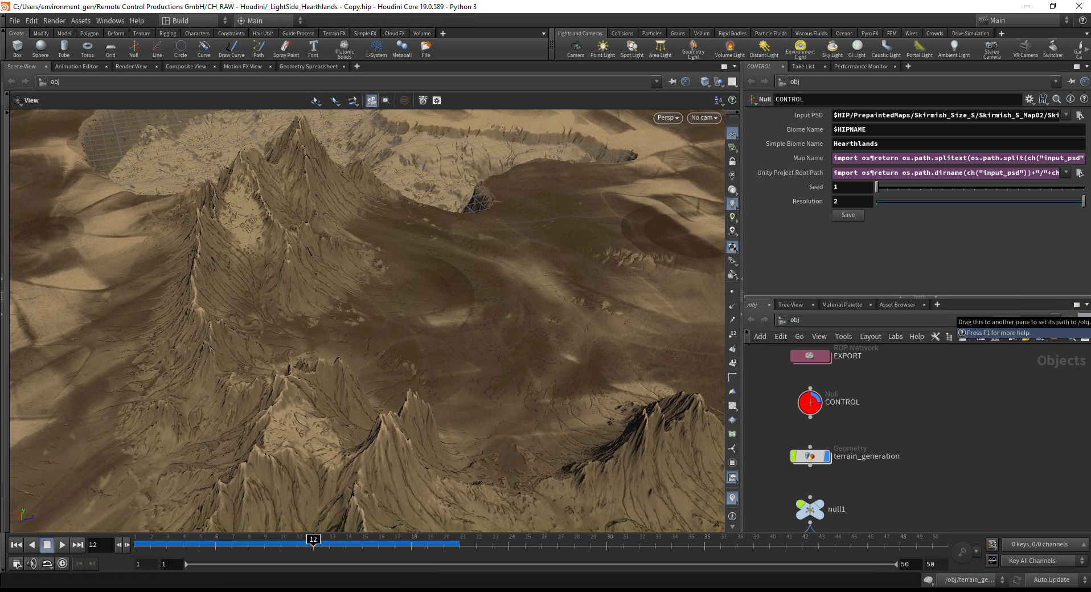1091x592 pixels.
Task: Open the No cam camera dropdown
Action: [x=704, y=118]
